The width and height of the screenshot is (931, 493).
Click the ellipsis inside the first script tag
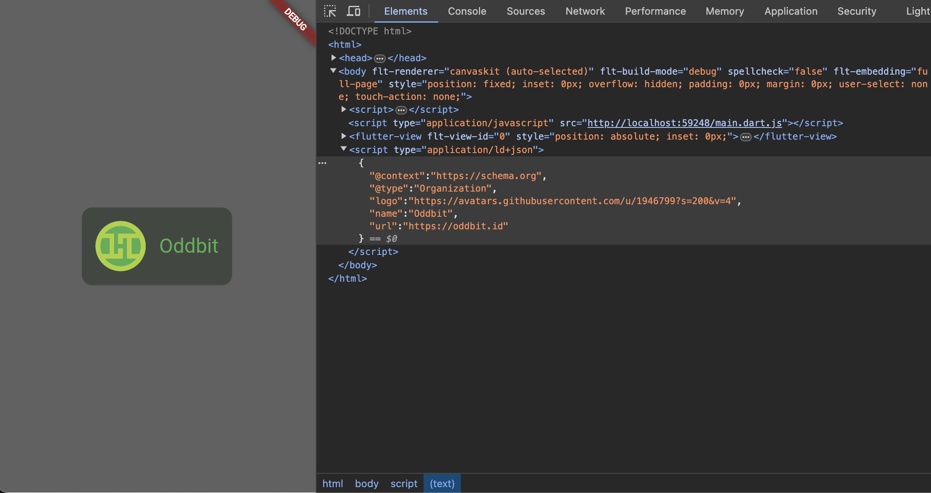click(401, 110)
